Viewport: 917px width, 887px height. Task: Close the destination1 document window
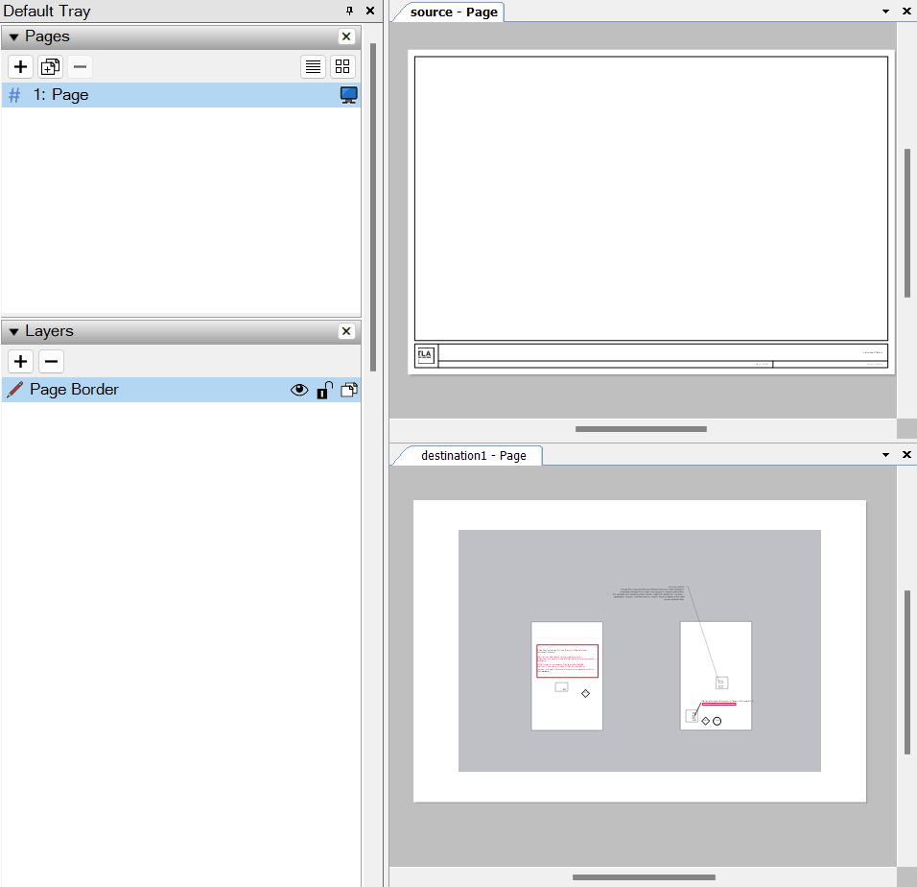pyautogui.click(x=906, y=455)
